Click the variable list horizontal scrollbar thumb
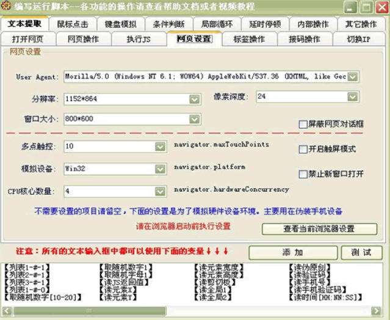This screenshot has height=320, width=390. tap(89, 311)
